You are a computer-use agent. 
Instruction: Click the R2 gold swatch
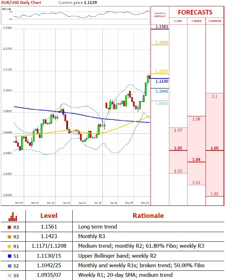(x=10, y=237)
